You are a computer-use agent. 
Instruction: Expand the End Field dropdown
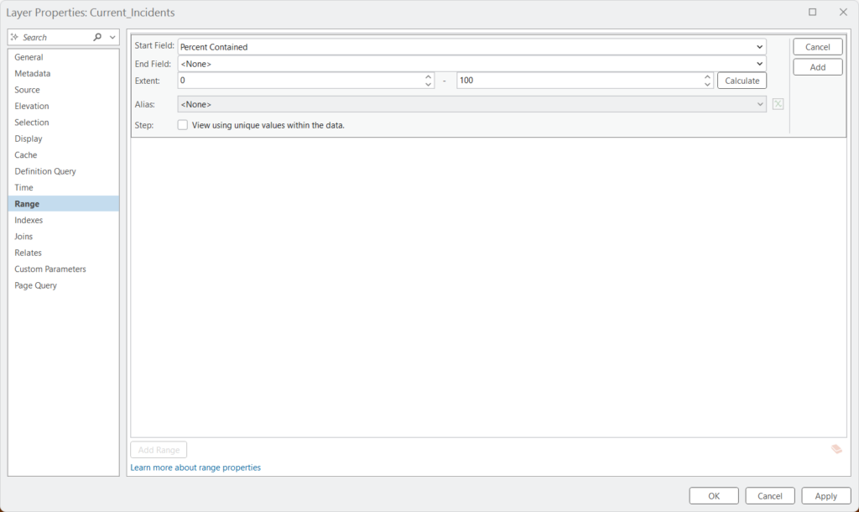tap(471, 64)
